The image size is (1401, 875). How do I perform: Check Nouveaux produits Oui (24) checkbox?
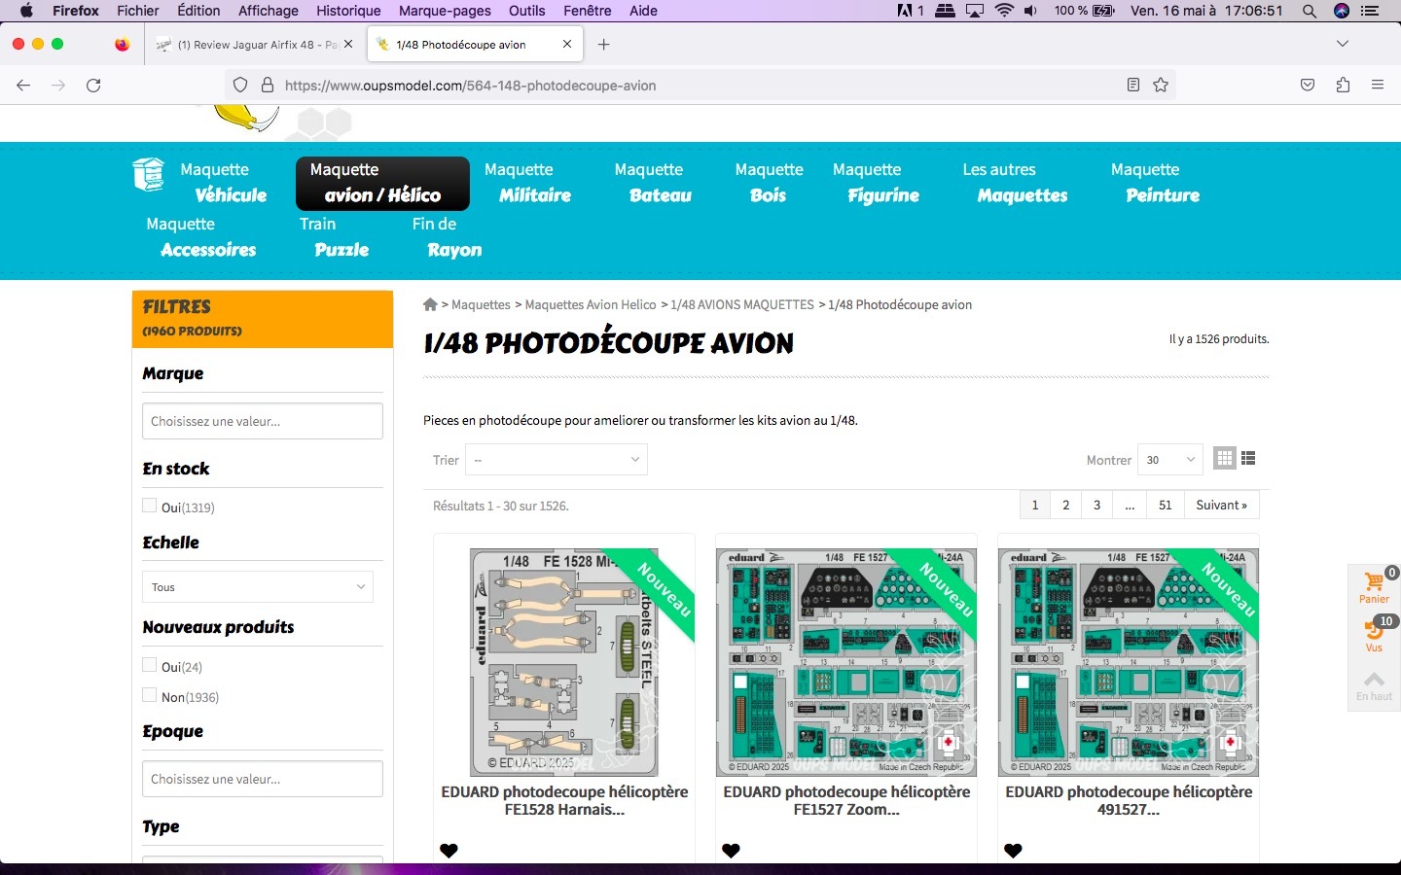click(149, 665)
